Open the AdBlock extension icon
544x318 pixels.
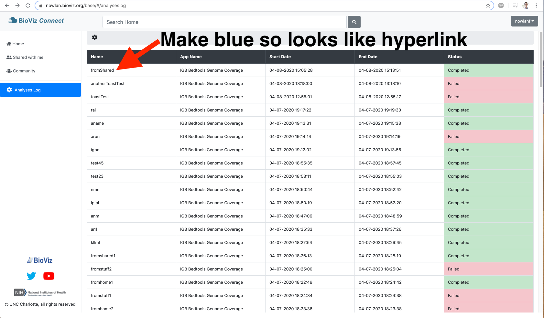pos(501,5)
